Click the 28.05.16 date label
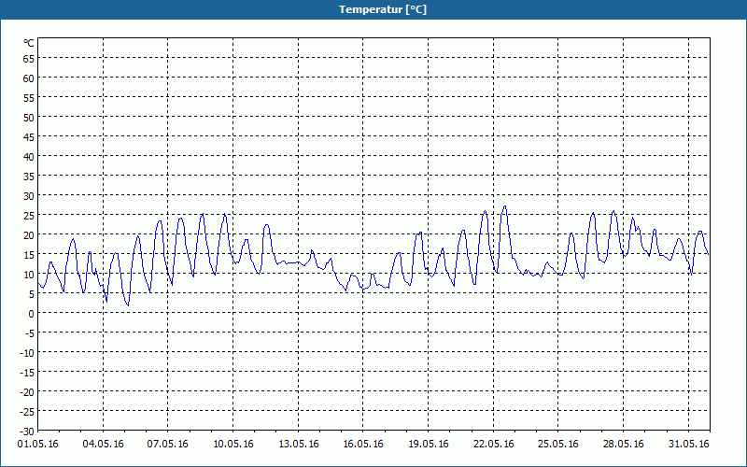The image size is (747, 467). click(623, 445)
